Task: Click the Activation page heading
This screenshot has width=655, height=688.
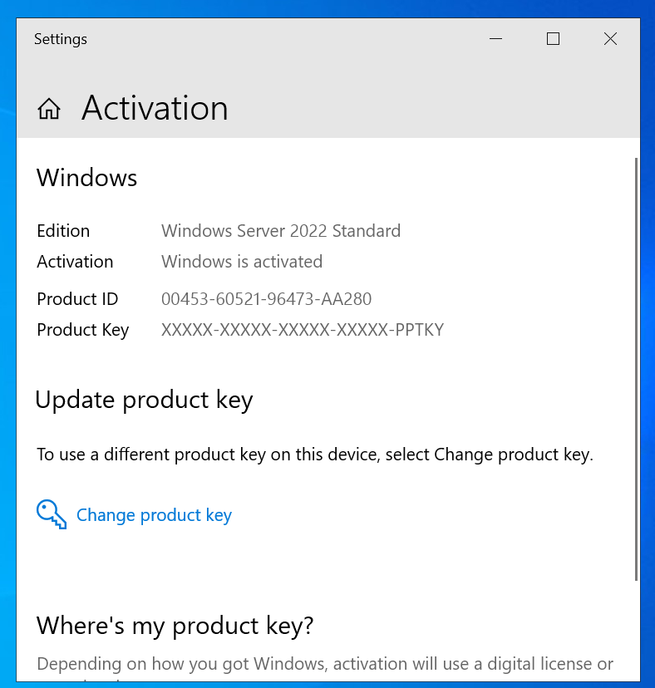Action: (x=155, y=108)
